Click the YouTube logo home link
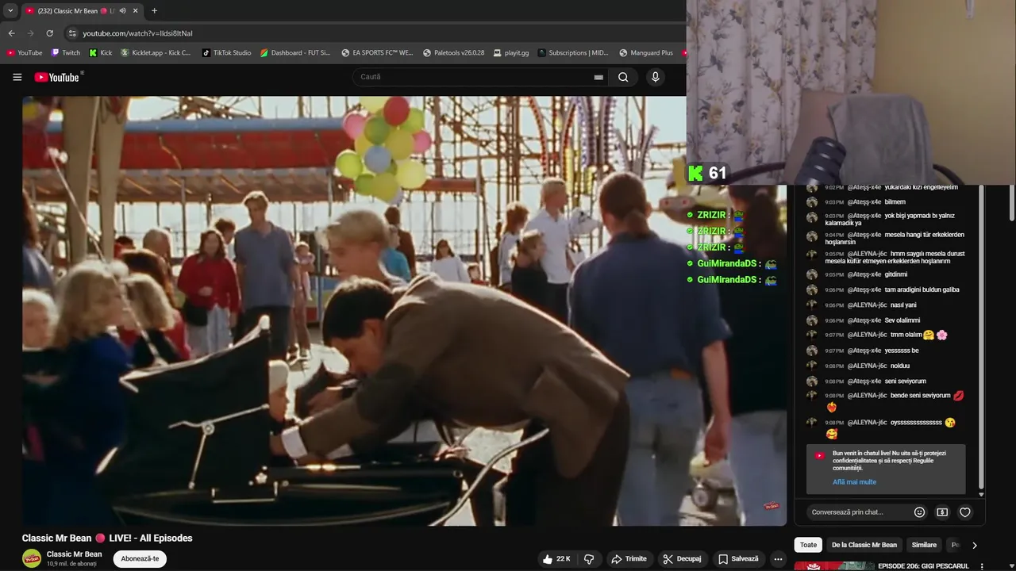The image size is (1016, 571). tap(58, 77)
